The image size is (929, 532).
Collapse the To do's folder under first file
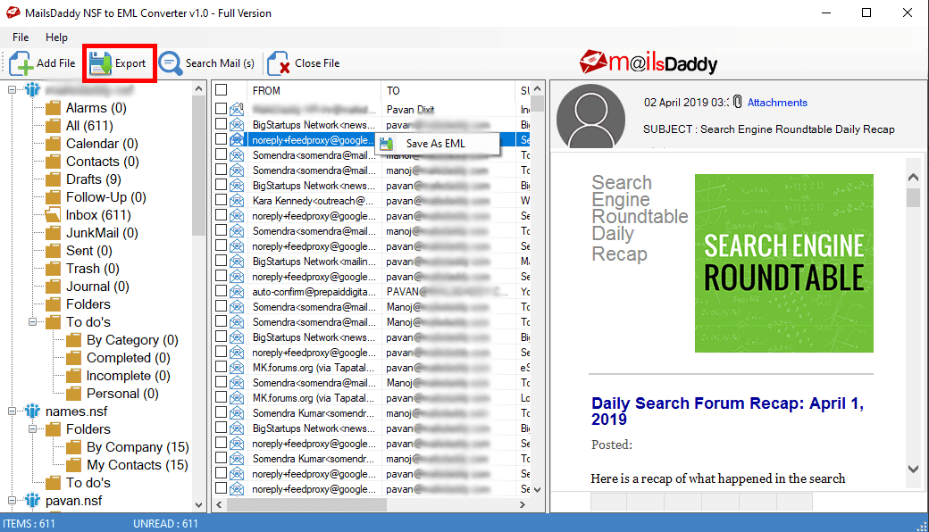(x=32, y=322)
